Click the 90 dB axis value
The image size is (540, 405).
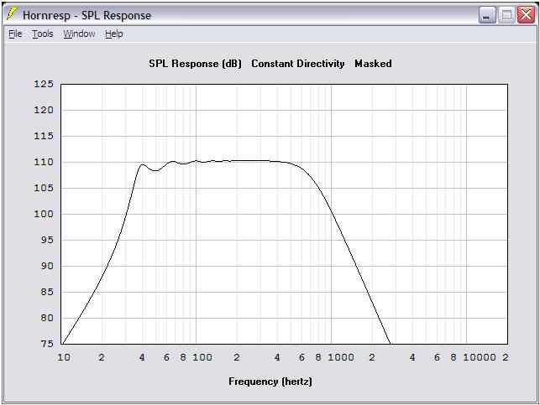47,266
